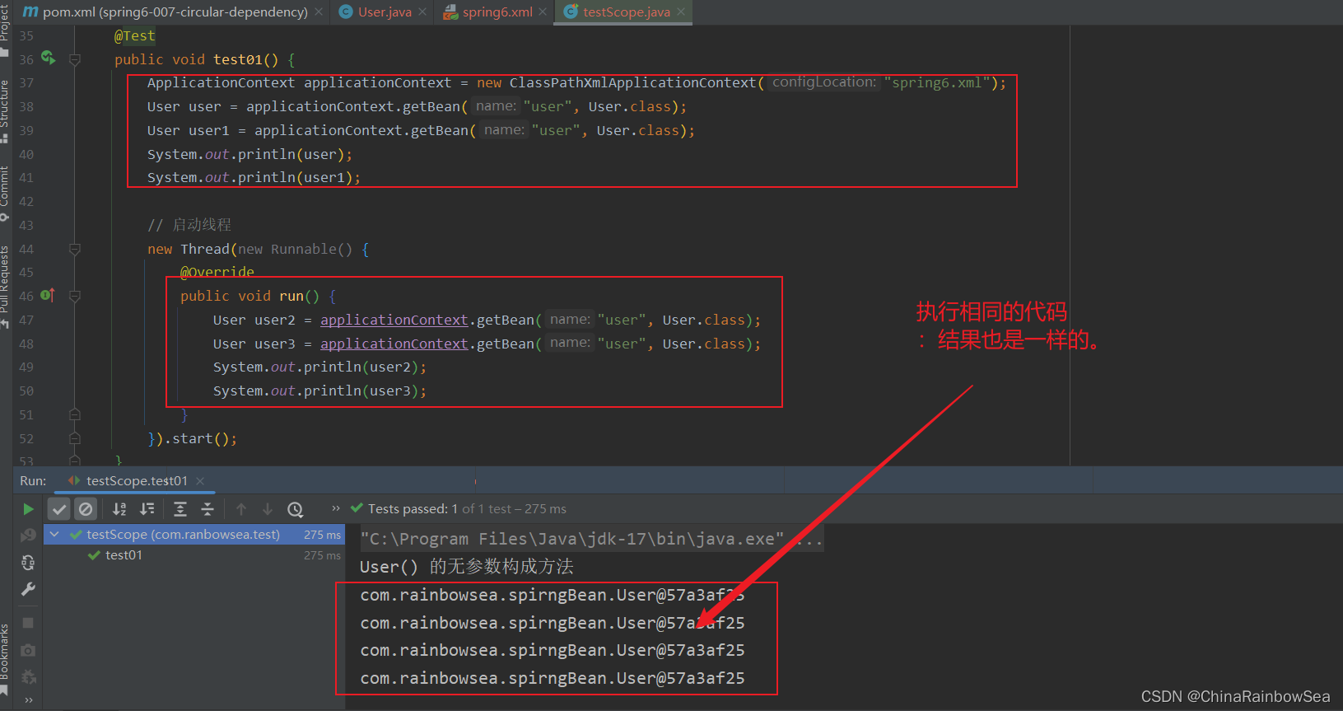Viewport: 1343px width, 711px height.
Task: Click the java.exe command line in console
Action: pyautogui.click(x=590, y=539)
